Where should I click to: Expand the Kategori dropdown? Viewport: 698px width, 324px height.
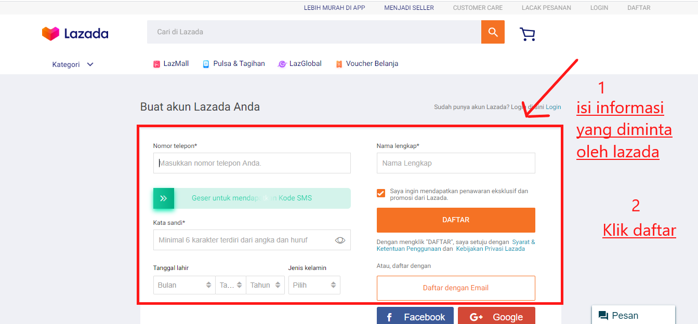(73, 64)
